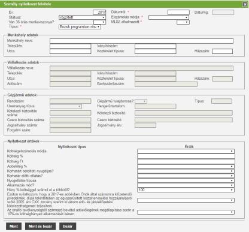Open the Gépjármű tulajdonosa dropdown
The height and width of the screenshot is (232, 249).
[x=141, y=101]
